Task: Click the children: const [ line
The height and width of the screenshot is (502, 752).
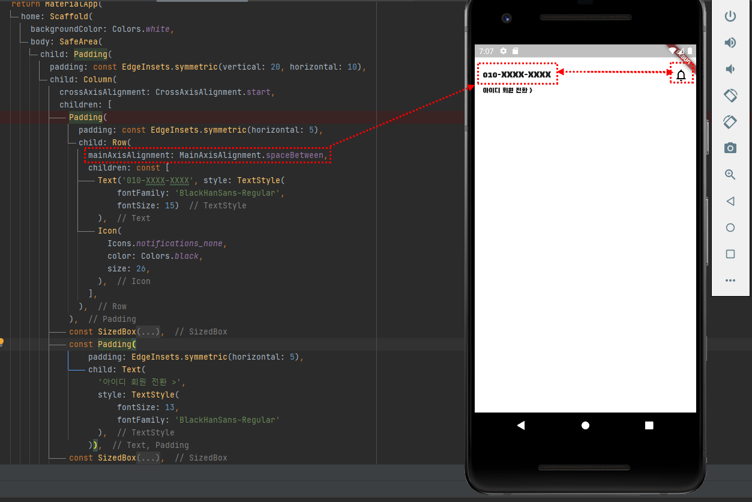Action: [x=129, y=168]
